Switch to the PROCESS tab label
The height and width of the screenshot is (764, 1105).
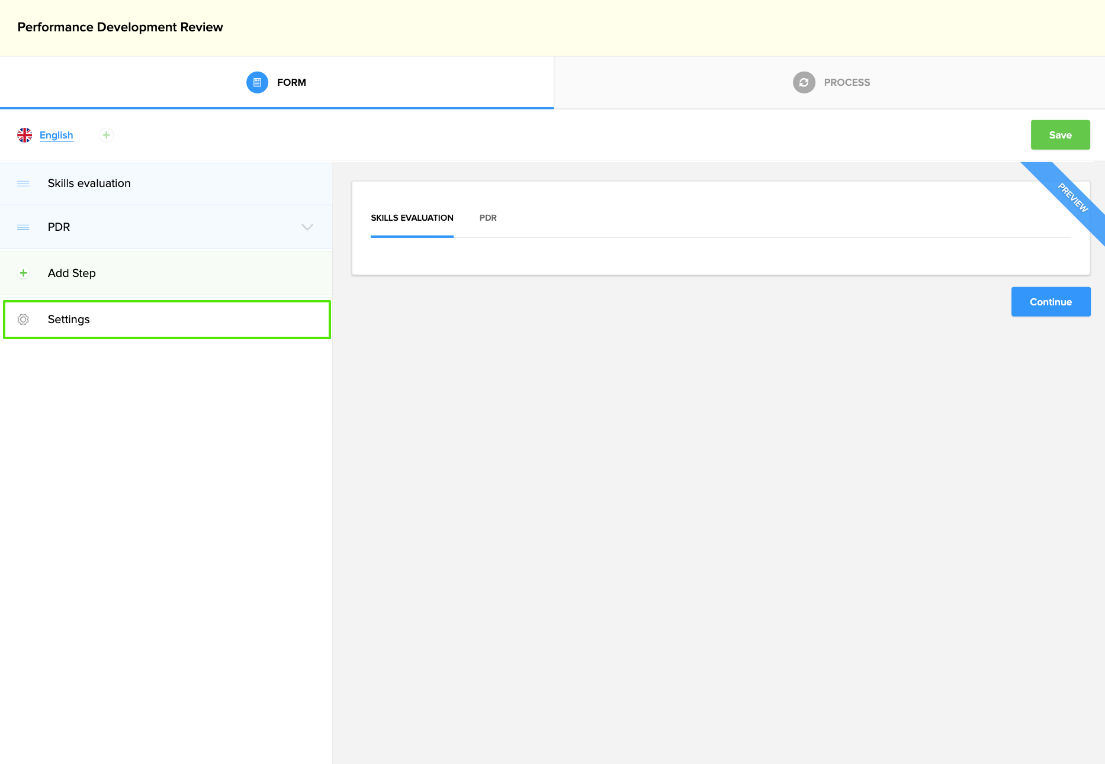click(x=847, y=82)
